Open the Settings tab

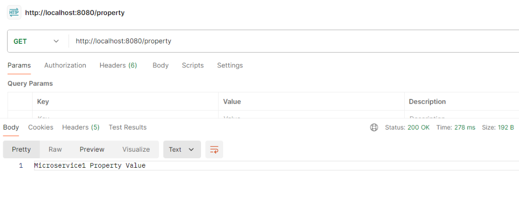(x=230, y=65)
